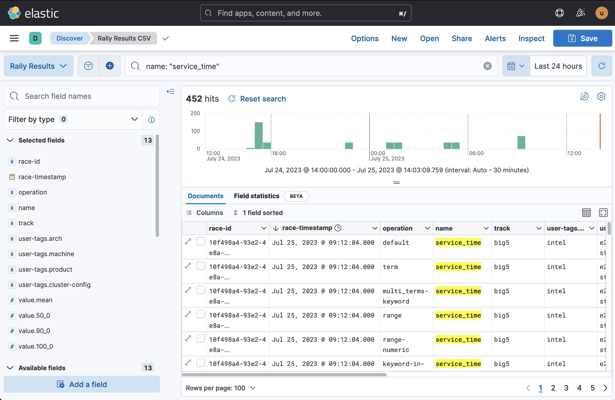
Task: Open the Rally Results data view dropdown
Action: coord(39,66)
